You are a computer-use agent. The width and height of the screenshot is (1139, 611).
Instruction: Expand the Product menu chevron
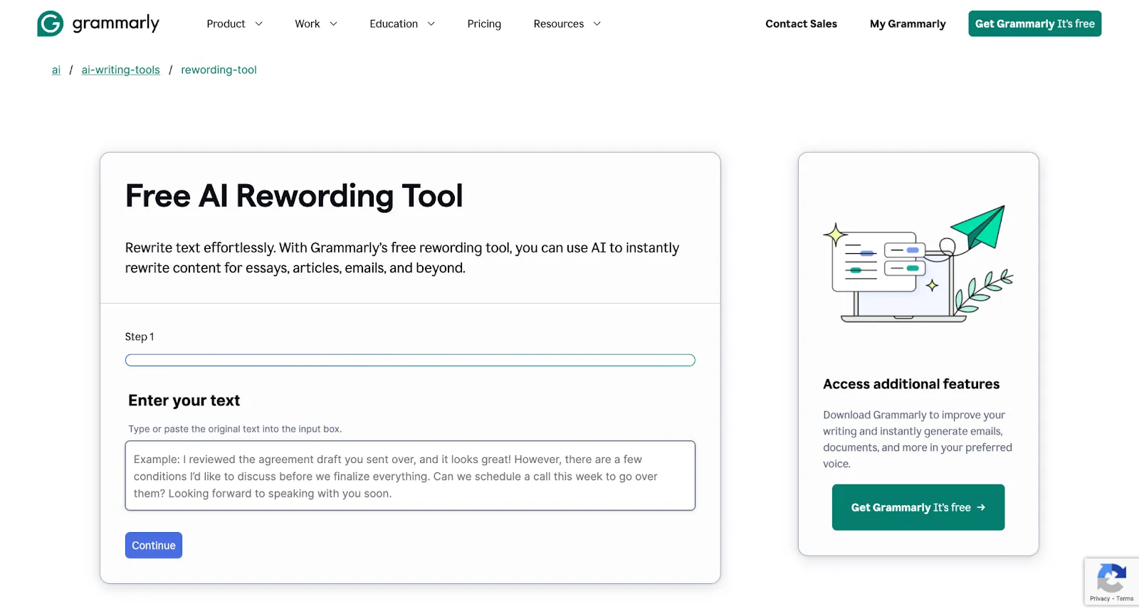pos(258,23)
